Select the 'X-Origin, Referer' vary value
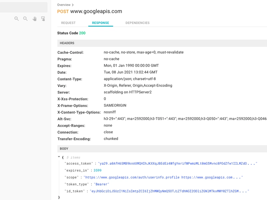267x200 pixels. click(138, 85)
